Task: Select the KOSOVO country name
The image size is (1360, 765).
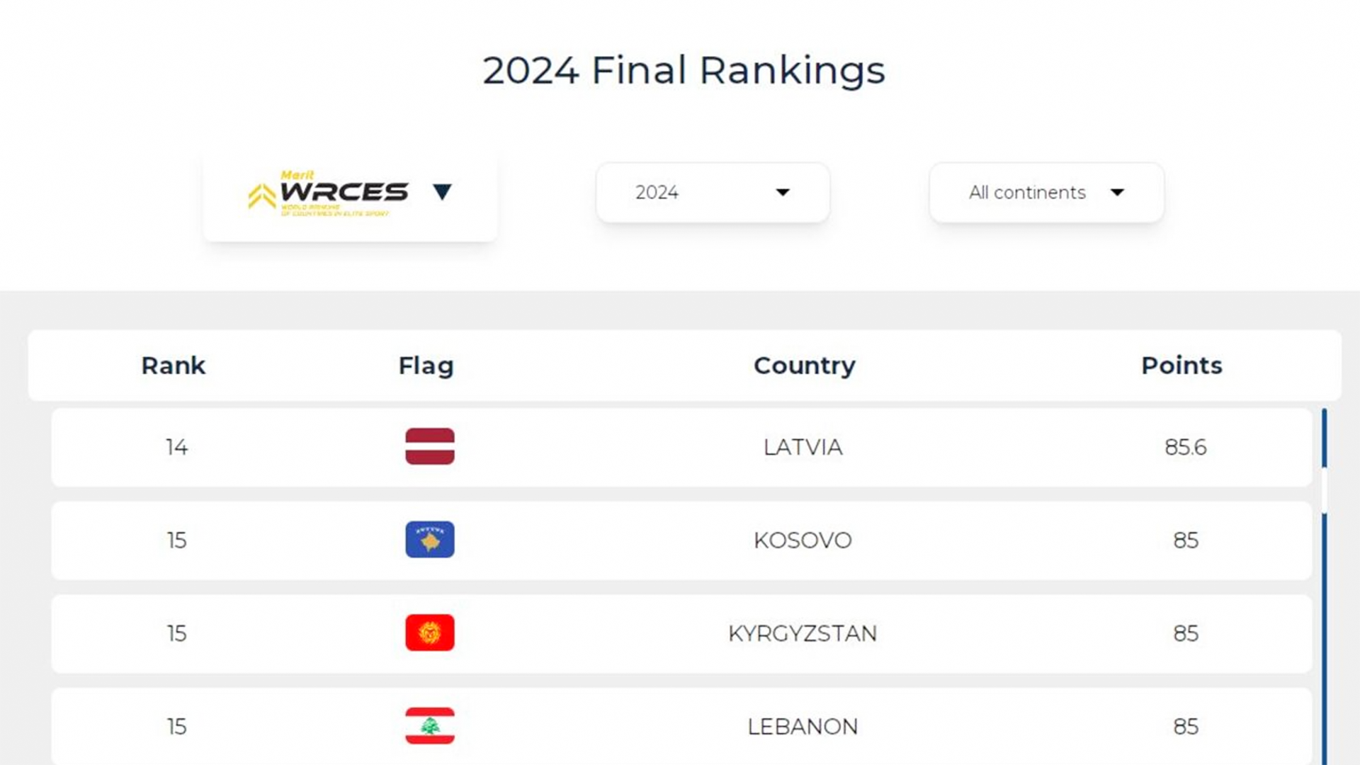Action: click(x=803, y=540)
